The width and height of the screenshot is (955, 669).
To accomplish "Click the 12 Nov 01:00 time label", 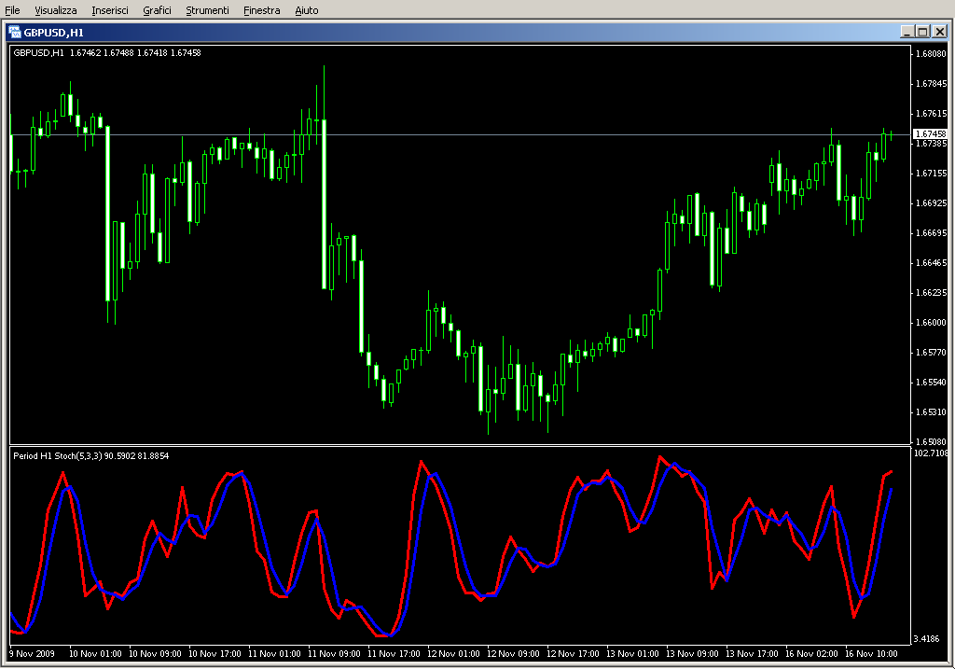I will [453, 654].
